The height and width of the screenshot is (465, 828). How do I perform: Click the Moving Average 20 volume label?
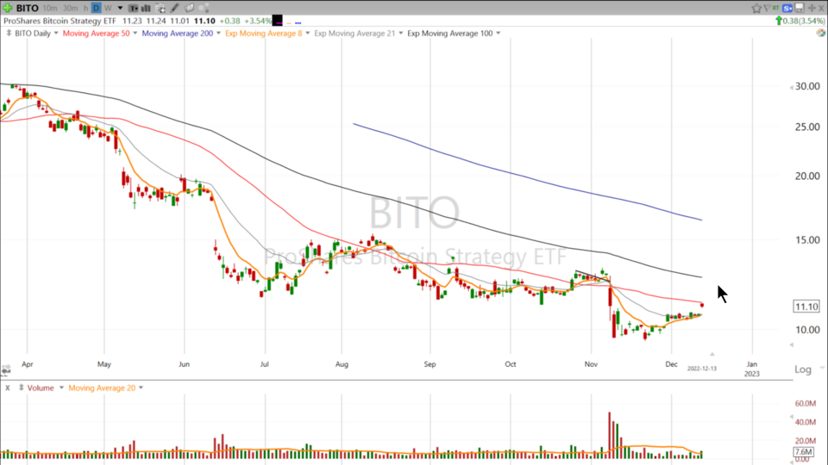pos(101,387)
